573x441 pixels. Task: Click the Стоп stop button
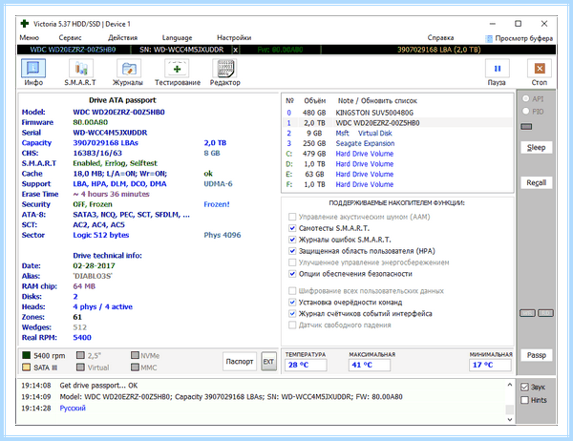pos(540,73)
